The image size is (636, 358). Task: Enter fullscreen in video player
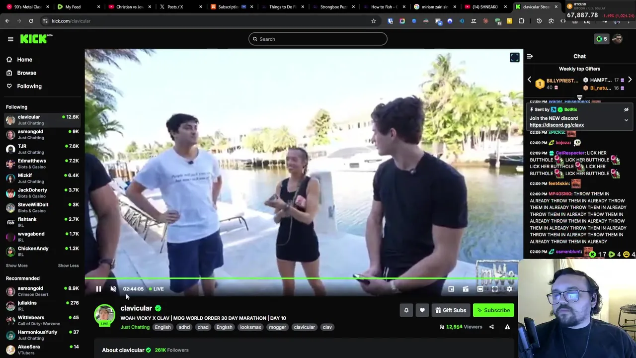click(x=494, y=289)
